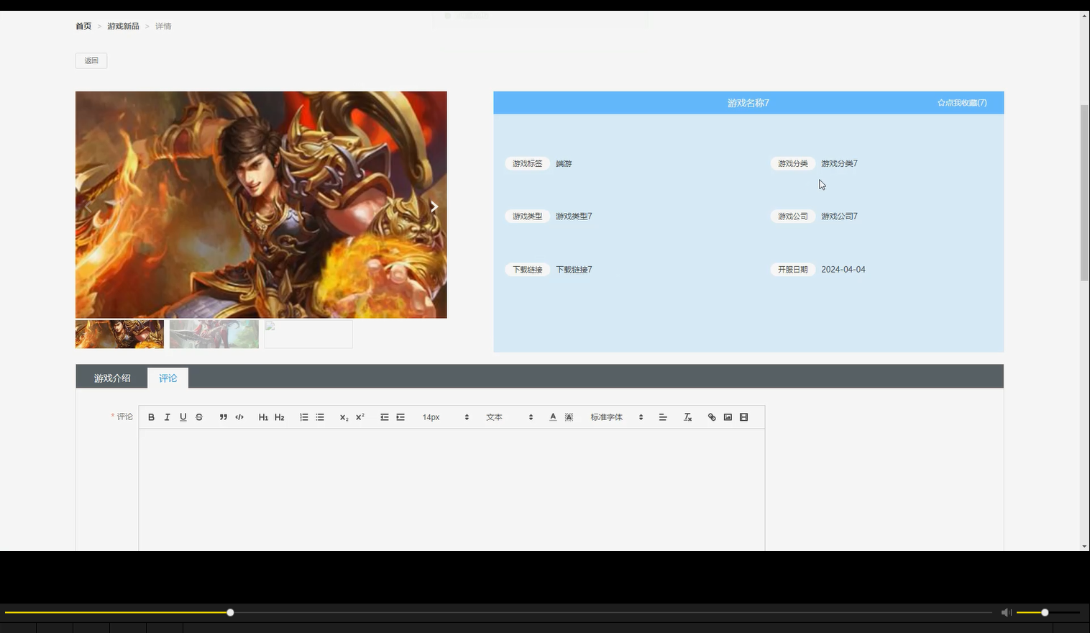This screenshot has height=633, width=1090.
Task: Go to 首页 via breadcrumb
Action: [x=83, y=26]
